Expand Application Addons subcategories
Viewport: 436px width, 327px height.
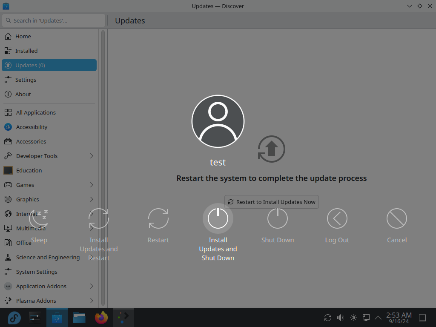(92, 286)
